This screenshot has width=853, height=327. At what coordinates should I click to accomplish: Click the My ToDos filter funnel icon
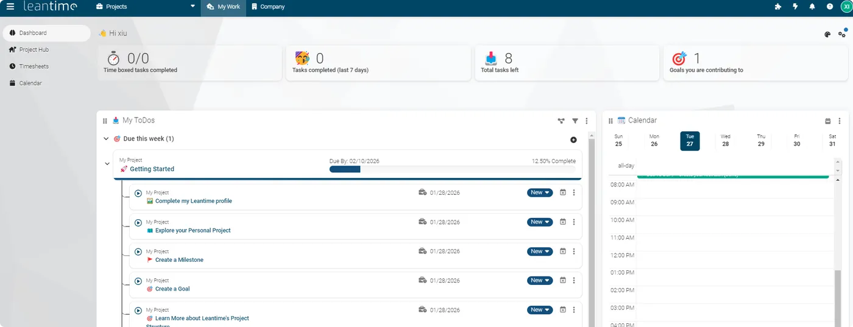click(x=575, y=121)
